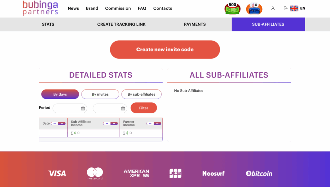Open the Create Tracking Link tab
The height and width of the screenshot is (187, 330).
[121, 24]
